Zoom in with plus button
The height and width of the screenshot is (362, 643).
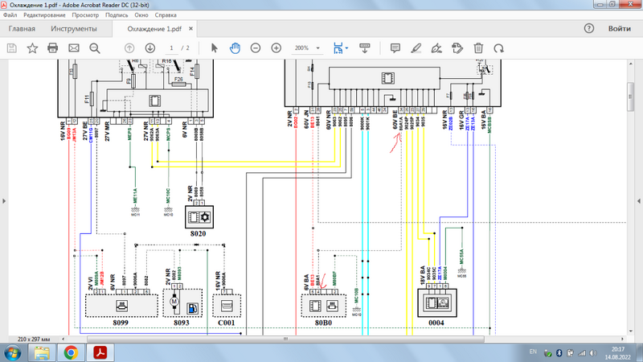click(276, 48)
